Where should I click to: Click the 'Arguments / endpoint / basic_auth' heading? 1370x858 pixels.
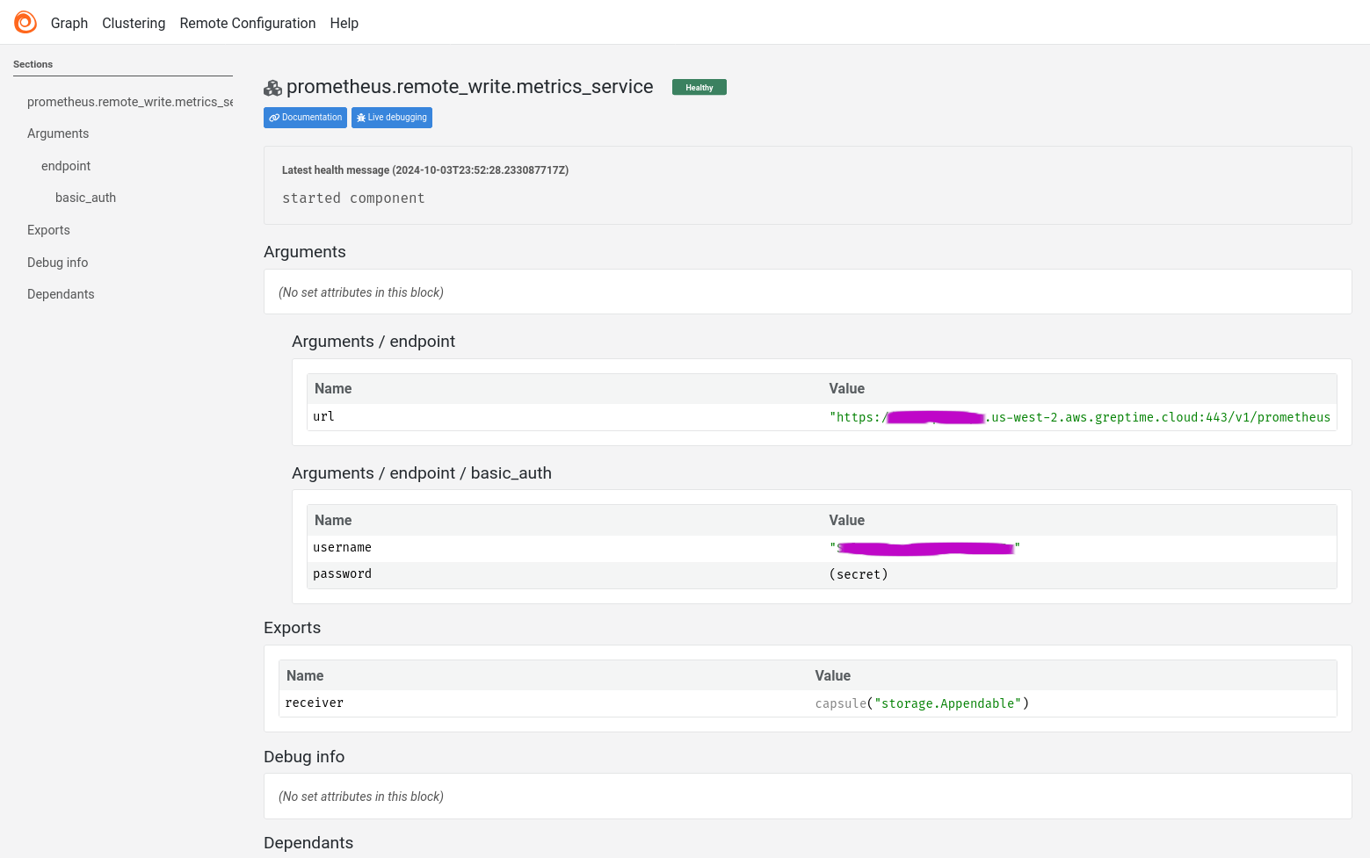(x=422, y=473)
